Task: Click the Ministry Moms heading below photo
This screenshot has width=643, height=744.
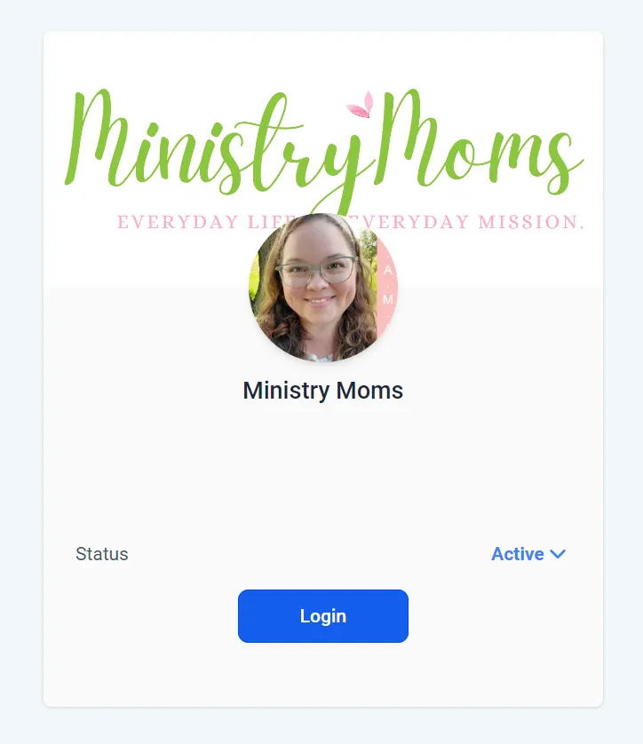Action: pos(322,391)
